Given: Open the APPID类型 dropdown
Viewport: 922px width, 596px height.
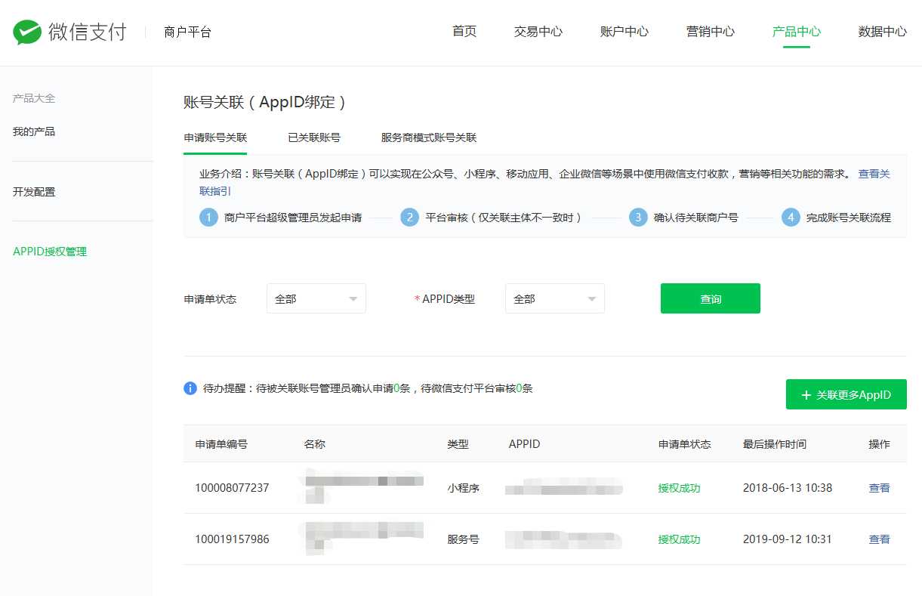Looking at the screenshot, I should tap(554, 298).
